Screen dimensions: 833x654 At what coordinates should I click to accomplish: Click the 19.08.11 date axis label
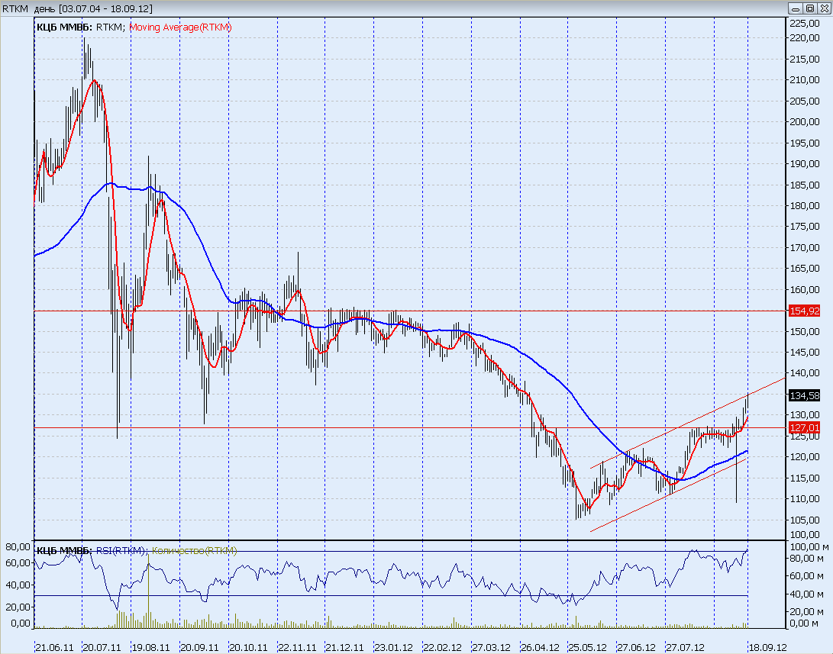[x=151, y=648]
